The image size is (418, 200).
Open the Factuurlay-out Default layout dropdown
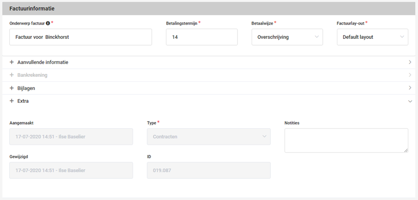[x=372, y=37]
